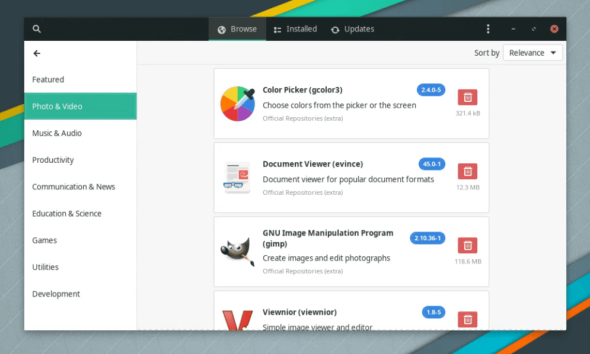Screen dimensions: 590x354
Task: Open Document Viewer (evince) title
Action: click(312, 164)
